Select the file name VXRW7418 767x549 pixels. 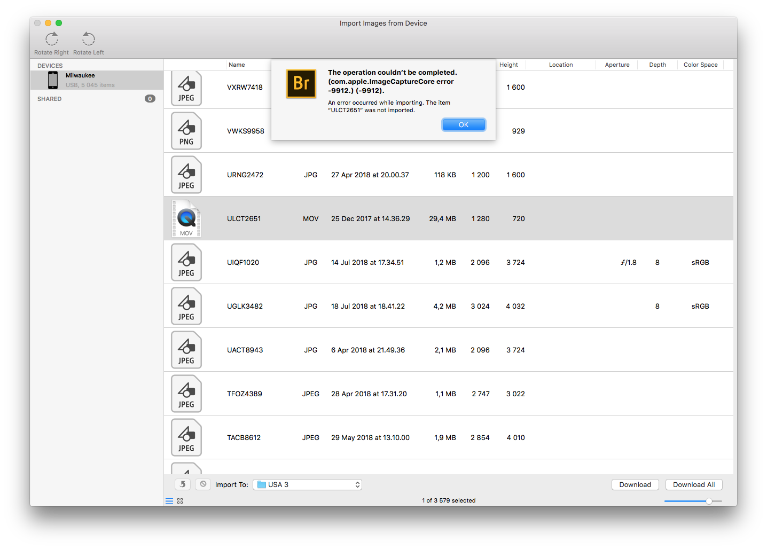[x=245, y=87]
